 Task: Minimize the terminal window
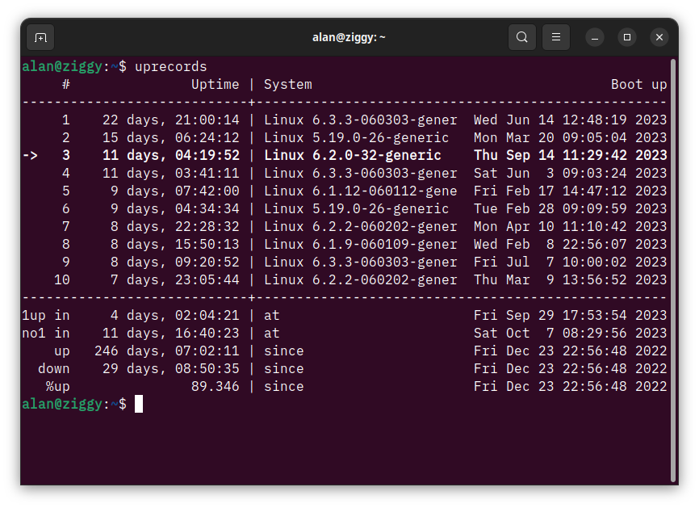[595, 37]
